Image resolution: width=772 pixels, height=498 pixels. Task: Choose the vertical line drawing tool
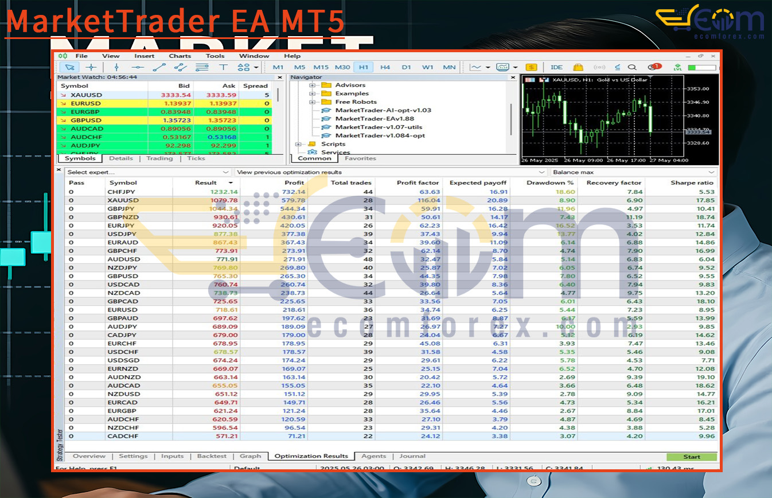(116, 67)
